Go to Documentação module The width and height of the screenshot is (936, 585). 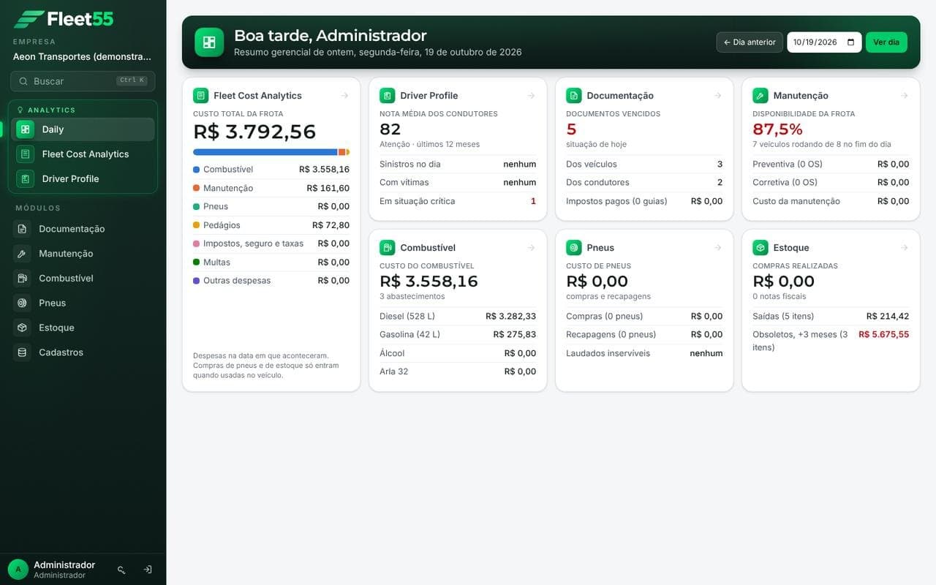click(83, 229)
